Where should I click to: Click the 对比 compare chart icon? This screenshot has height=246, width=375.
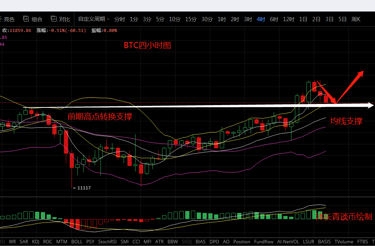(54, 19)
